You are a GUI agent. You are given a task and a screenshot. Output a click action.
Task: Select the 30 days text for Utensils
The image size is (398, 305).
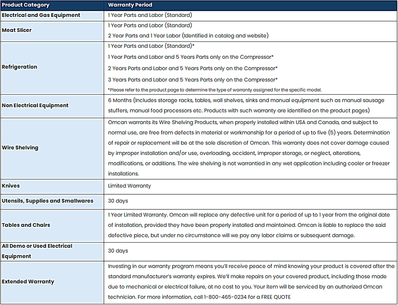tap(118, 201)
